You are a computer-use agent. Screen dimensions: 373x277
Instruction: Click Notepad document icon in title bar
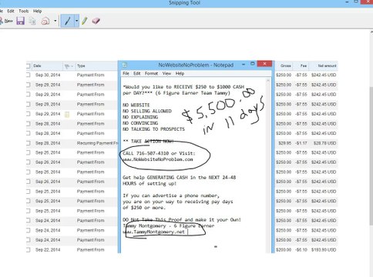(x=125, y=65)
